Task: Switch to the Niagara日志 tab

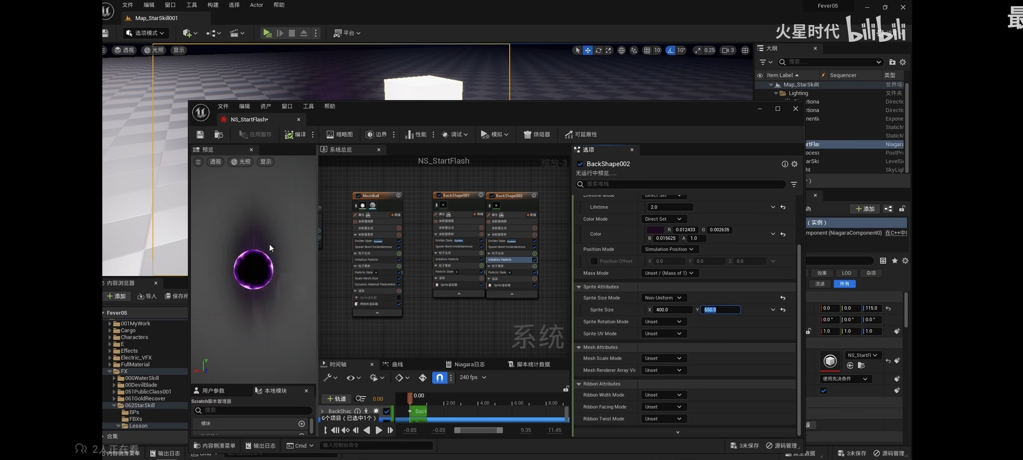Action: click(x=465, y=364)
